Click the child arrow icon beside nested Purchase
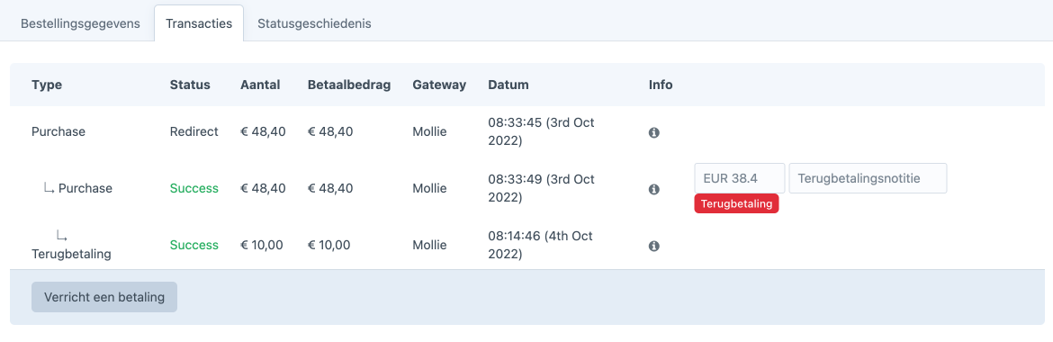This screenshot has width=1053, height=342. click(x=49, y=188)
